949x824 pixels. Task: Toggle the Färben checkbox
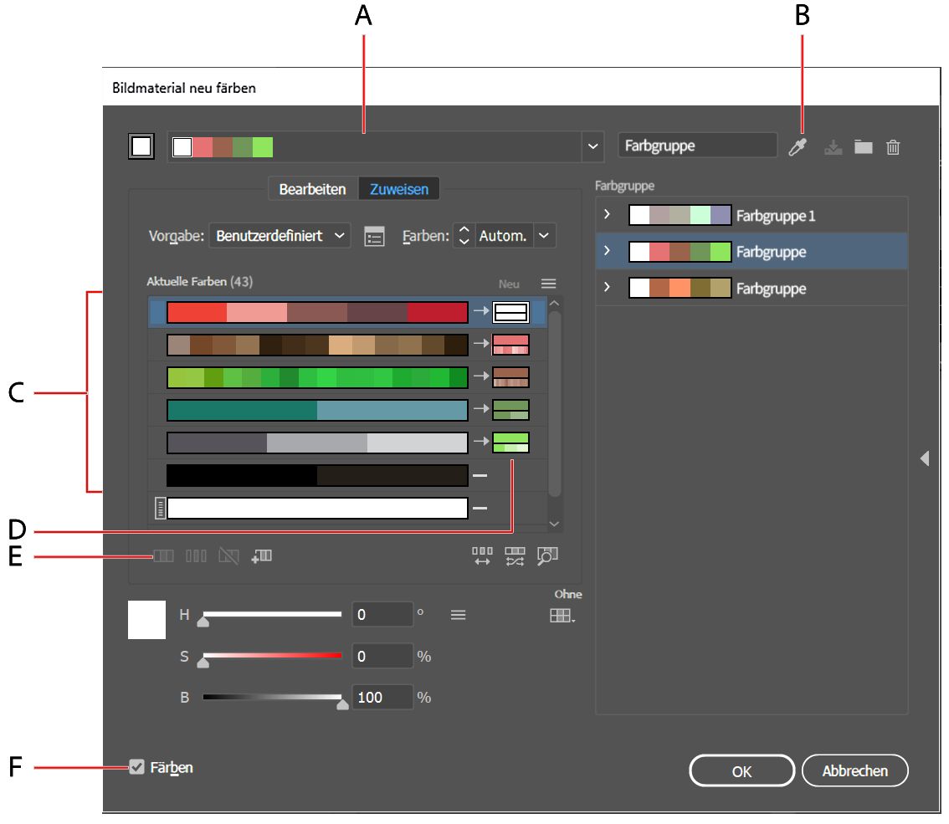tap(136, 767)
